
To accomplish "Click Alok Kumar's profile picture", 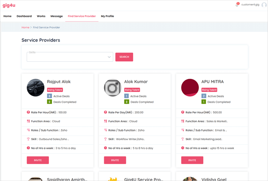I will click(x=113, y=88).
